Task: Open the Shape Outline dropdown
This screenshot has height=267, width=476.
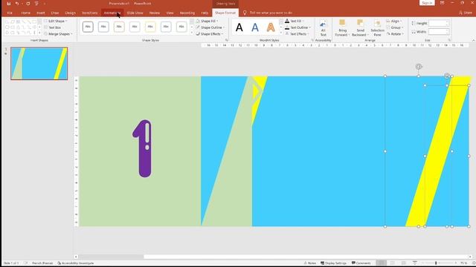Action: tap(210, 27)
